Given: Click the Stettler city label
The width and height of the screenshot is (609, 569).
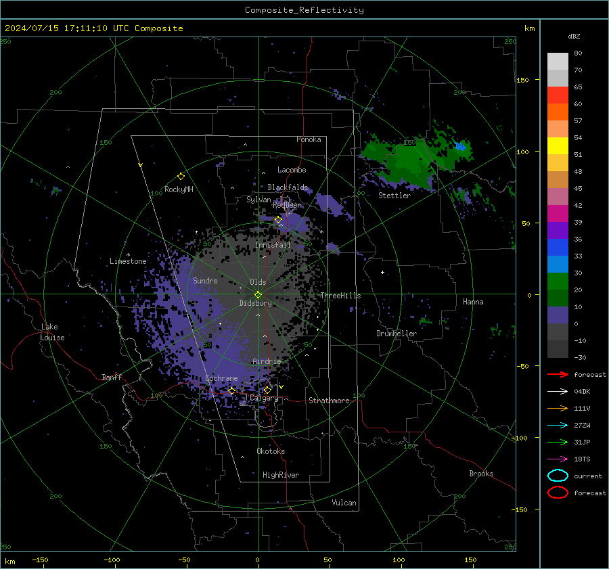Looking at the screenshot, I should pos(394,196).
